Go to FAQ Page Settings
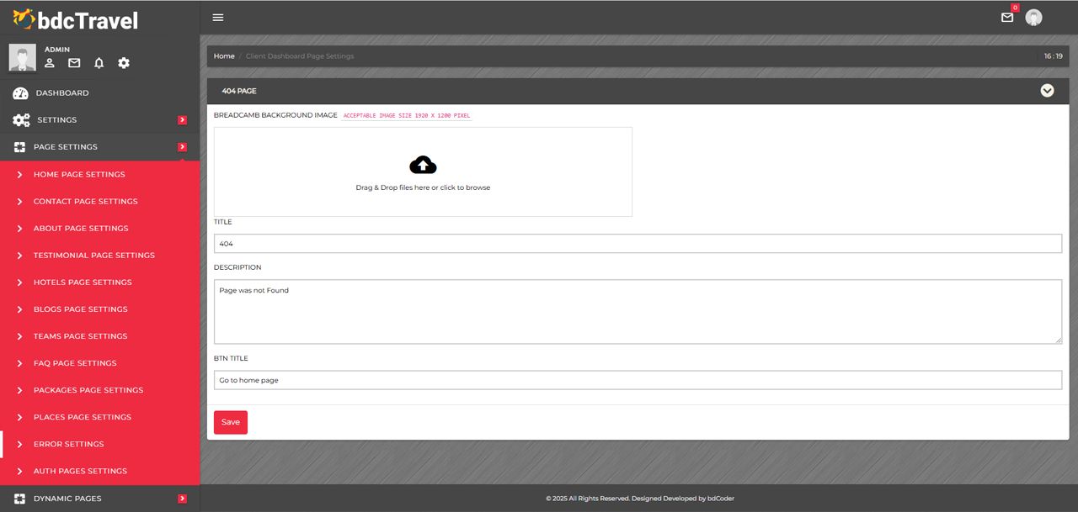The height and width of the screenshot is (512, 1078). pyautogui.click(x=100, y=363)
